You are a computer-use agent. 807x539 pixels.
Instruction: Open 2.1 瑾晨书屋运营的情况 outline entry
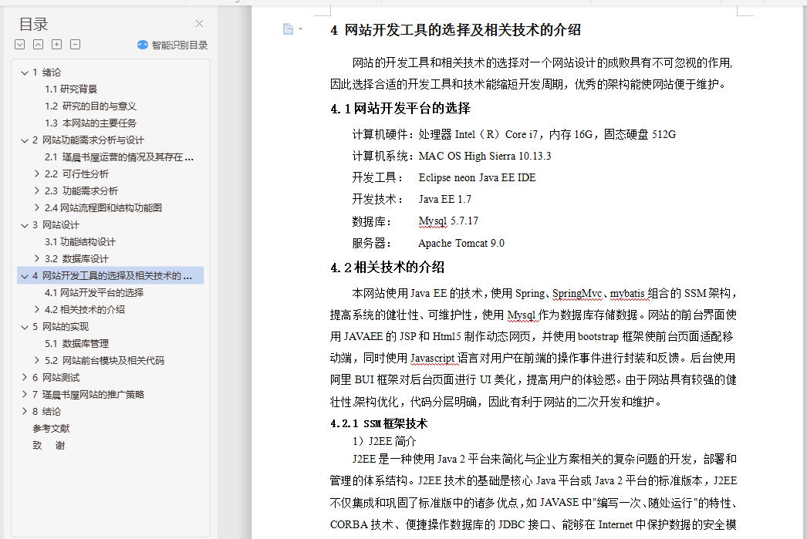tap(119, 157)
